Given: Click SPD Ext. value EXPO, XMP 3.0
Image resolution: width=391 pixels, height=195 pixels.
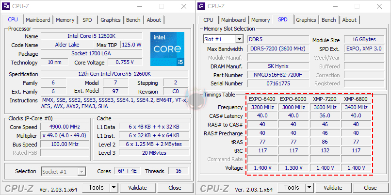Looking at the screenshot, I should click(x=364, y=49).
